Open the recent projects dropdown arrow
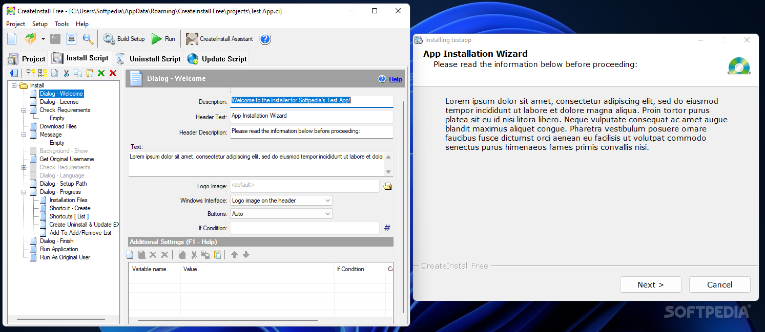This screenshot has height=332, width=765. coord(43,39)
